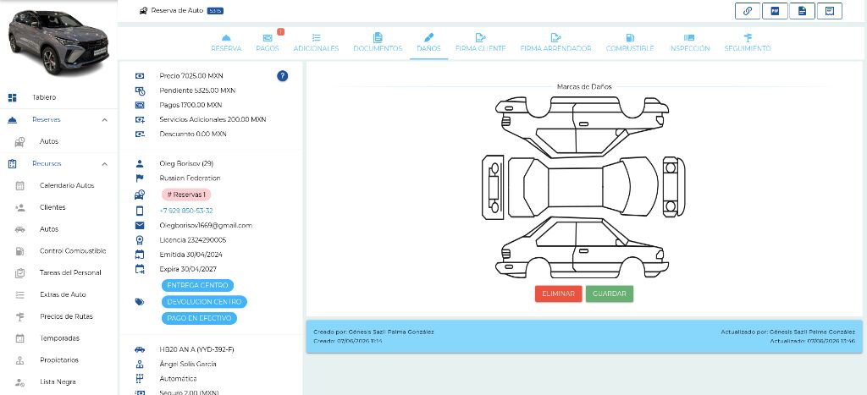Click the top-view car in damage diagram
Image resolution: width=867 pixels, height=395 pixels.
tap(583, 186)
